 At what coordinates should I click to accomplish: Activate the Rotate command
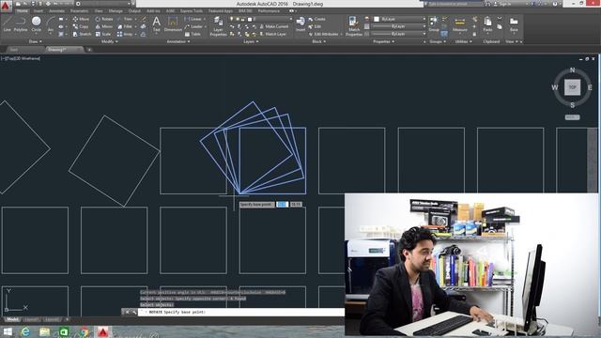point(104,19)
